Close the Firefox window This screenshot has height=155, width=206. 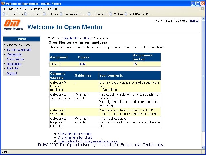point(202,3)
